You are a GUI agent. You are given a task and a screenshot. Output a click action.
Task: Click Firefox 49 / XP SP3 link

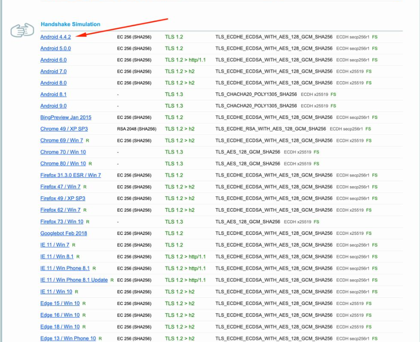click(63, 198)
